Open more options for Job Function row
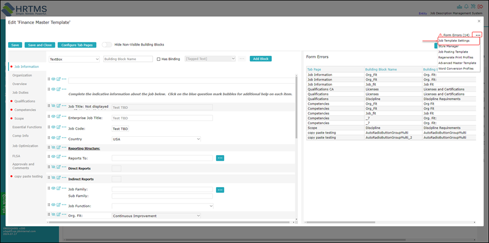 (64, 204)
